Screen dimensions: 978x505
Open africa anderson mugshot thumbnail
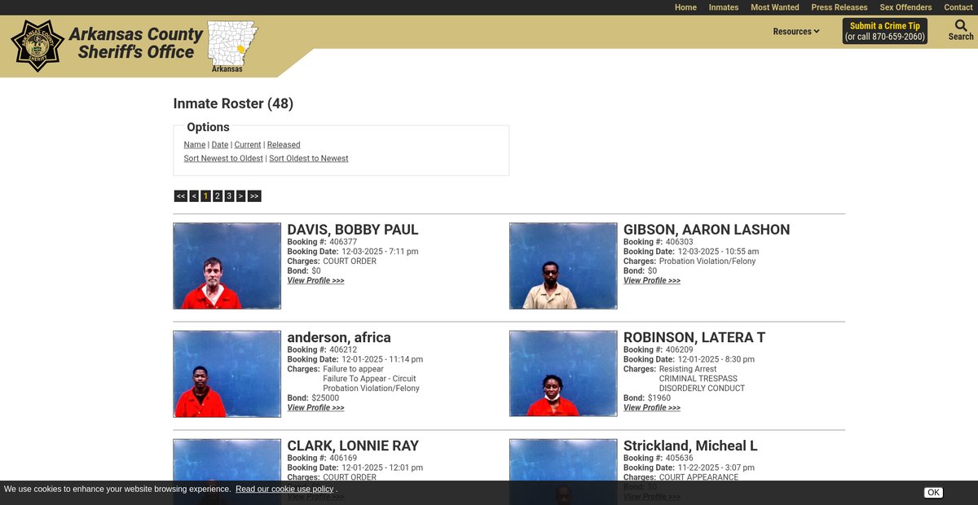click(x=227, y=374)
